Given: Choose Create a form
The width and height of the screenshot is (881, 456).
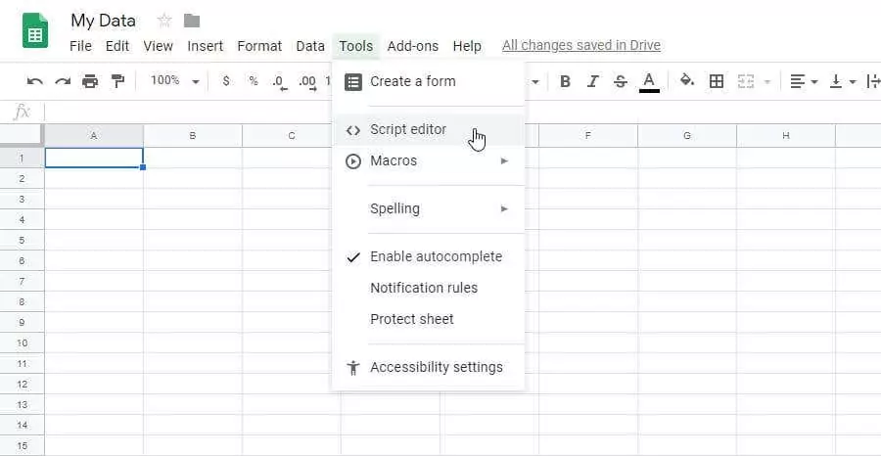Looking at the screenshot, I should 428,81.
